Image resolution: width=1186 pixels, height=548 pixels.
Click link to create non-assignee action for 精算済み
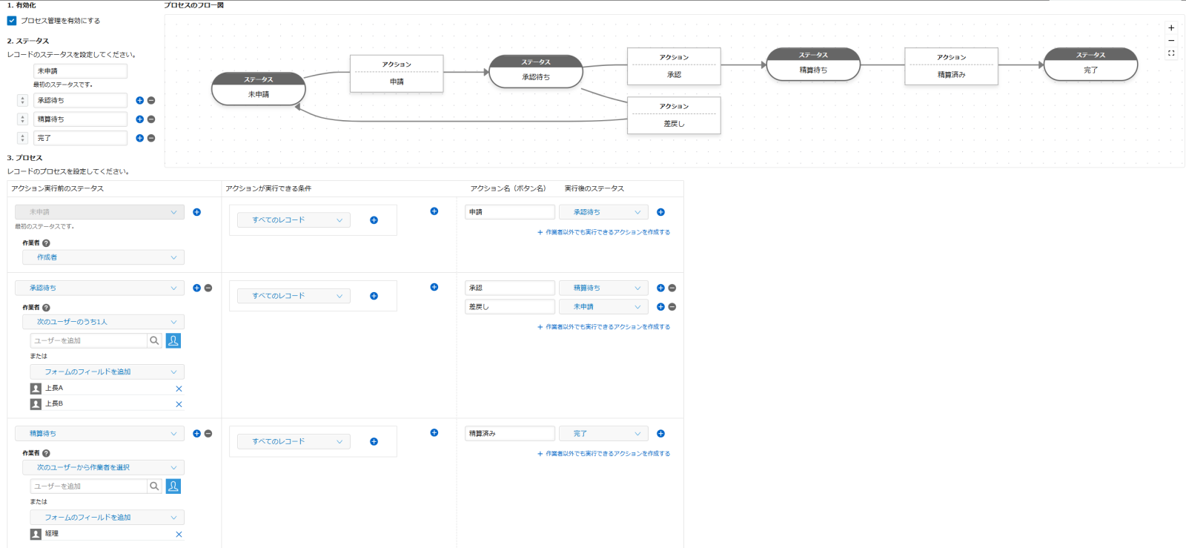pos(603,454)
